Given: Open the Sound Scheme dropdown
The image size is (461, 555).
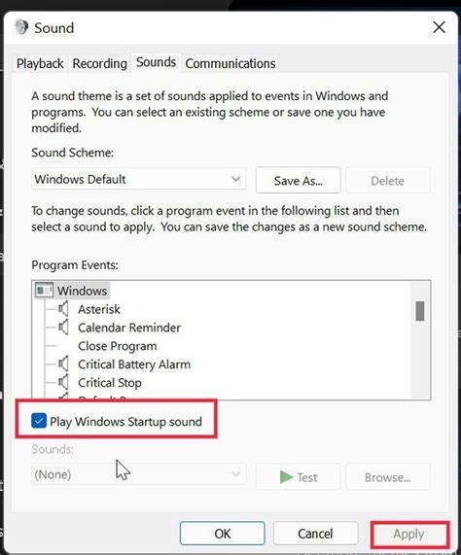Looking at the screenshot, I should (139, 179).
